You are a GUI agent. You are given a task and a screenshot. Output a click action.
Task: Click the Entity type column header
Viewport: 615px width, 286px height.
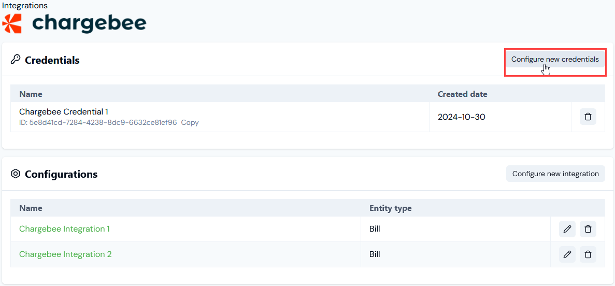pyautogui.click(x=391, y=208)
